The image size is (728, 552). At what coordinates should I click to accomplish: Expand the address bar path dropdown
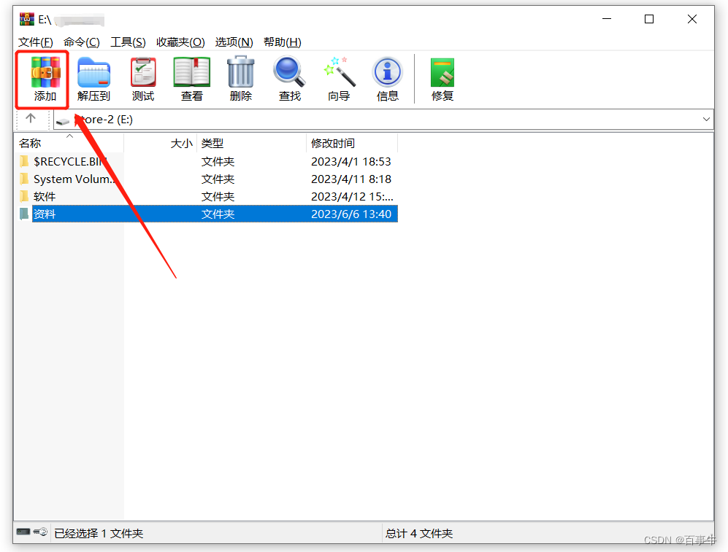[x=706, y=119]
